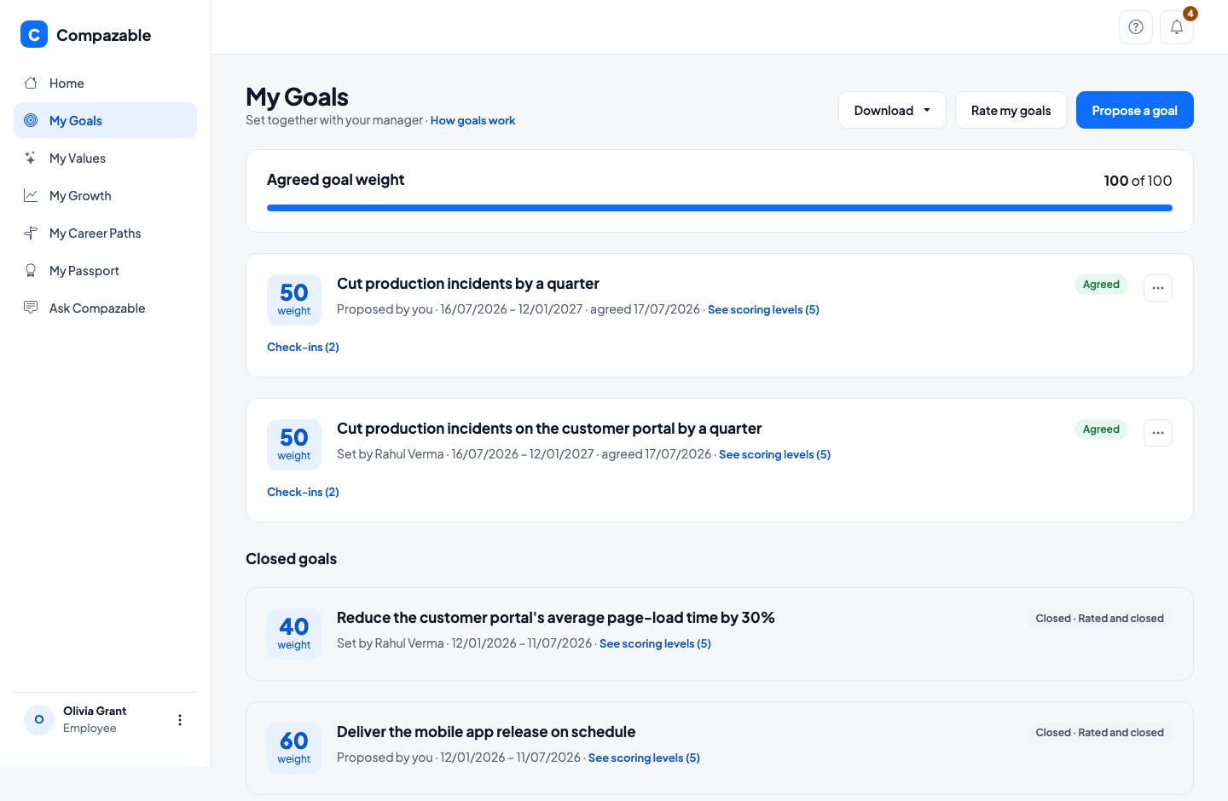Click the Rate my goals button

(1011, 110)
